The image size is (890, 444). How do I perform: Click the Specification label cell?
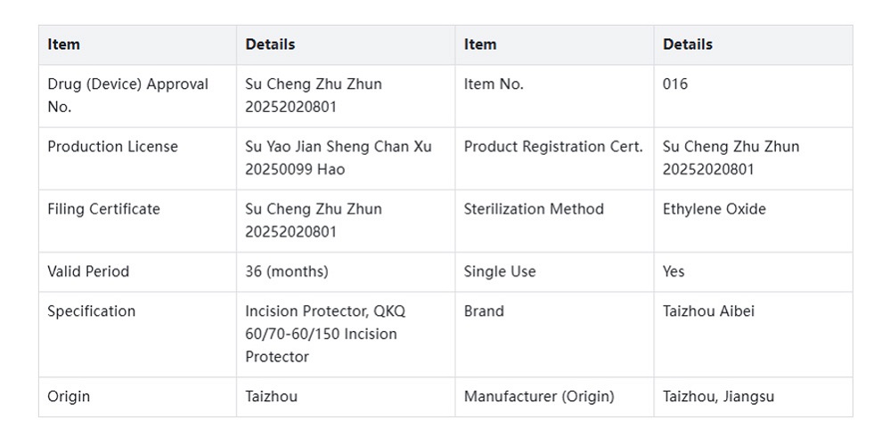tap(91, 311)
